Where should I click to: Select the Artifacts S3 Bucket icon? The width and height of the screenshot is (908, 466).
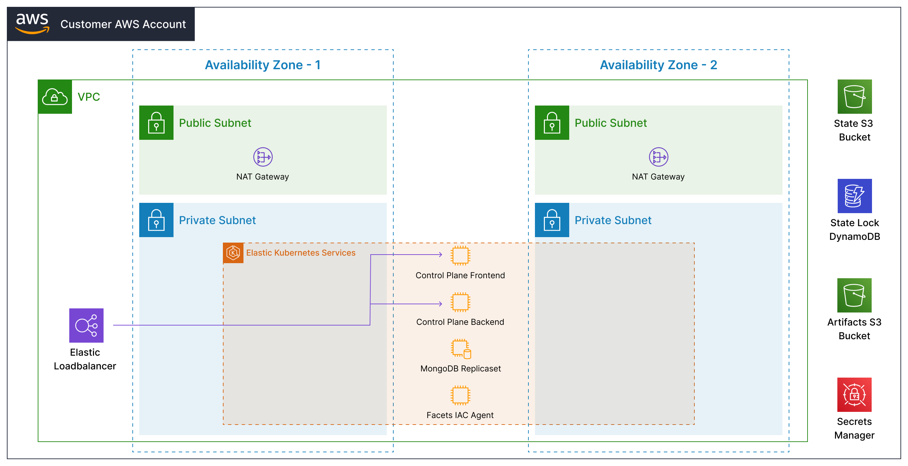855,295
